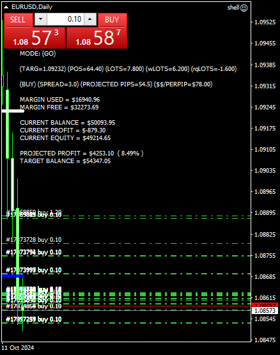Click the PROJECTED PIPS=54.5 info line
Image resolution: width=280 pixels, height=355 pixels.
(x=116, y=84)
